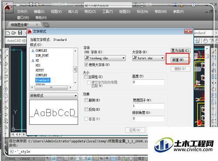218x161 pixels.
Task: Open the SHX 字体 font dropdown
Action: tap(105, 58)
